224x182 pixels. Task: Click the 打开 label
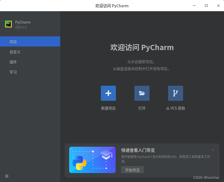click(x=142, y=108)
